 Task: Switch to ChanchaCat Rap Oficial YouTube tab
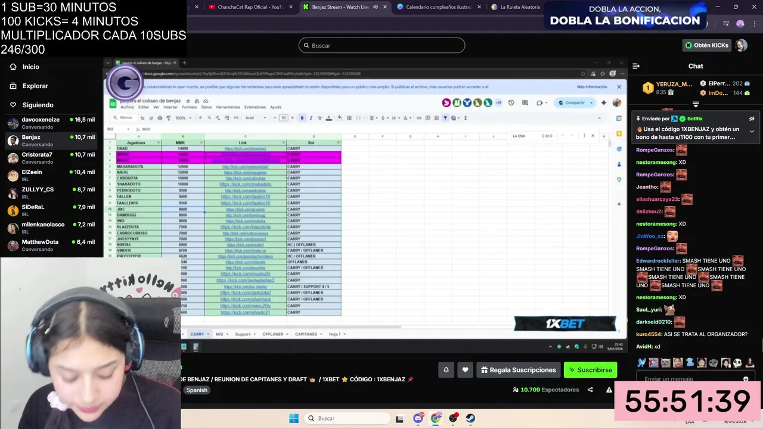(249, 7)
